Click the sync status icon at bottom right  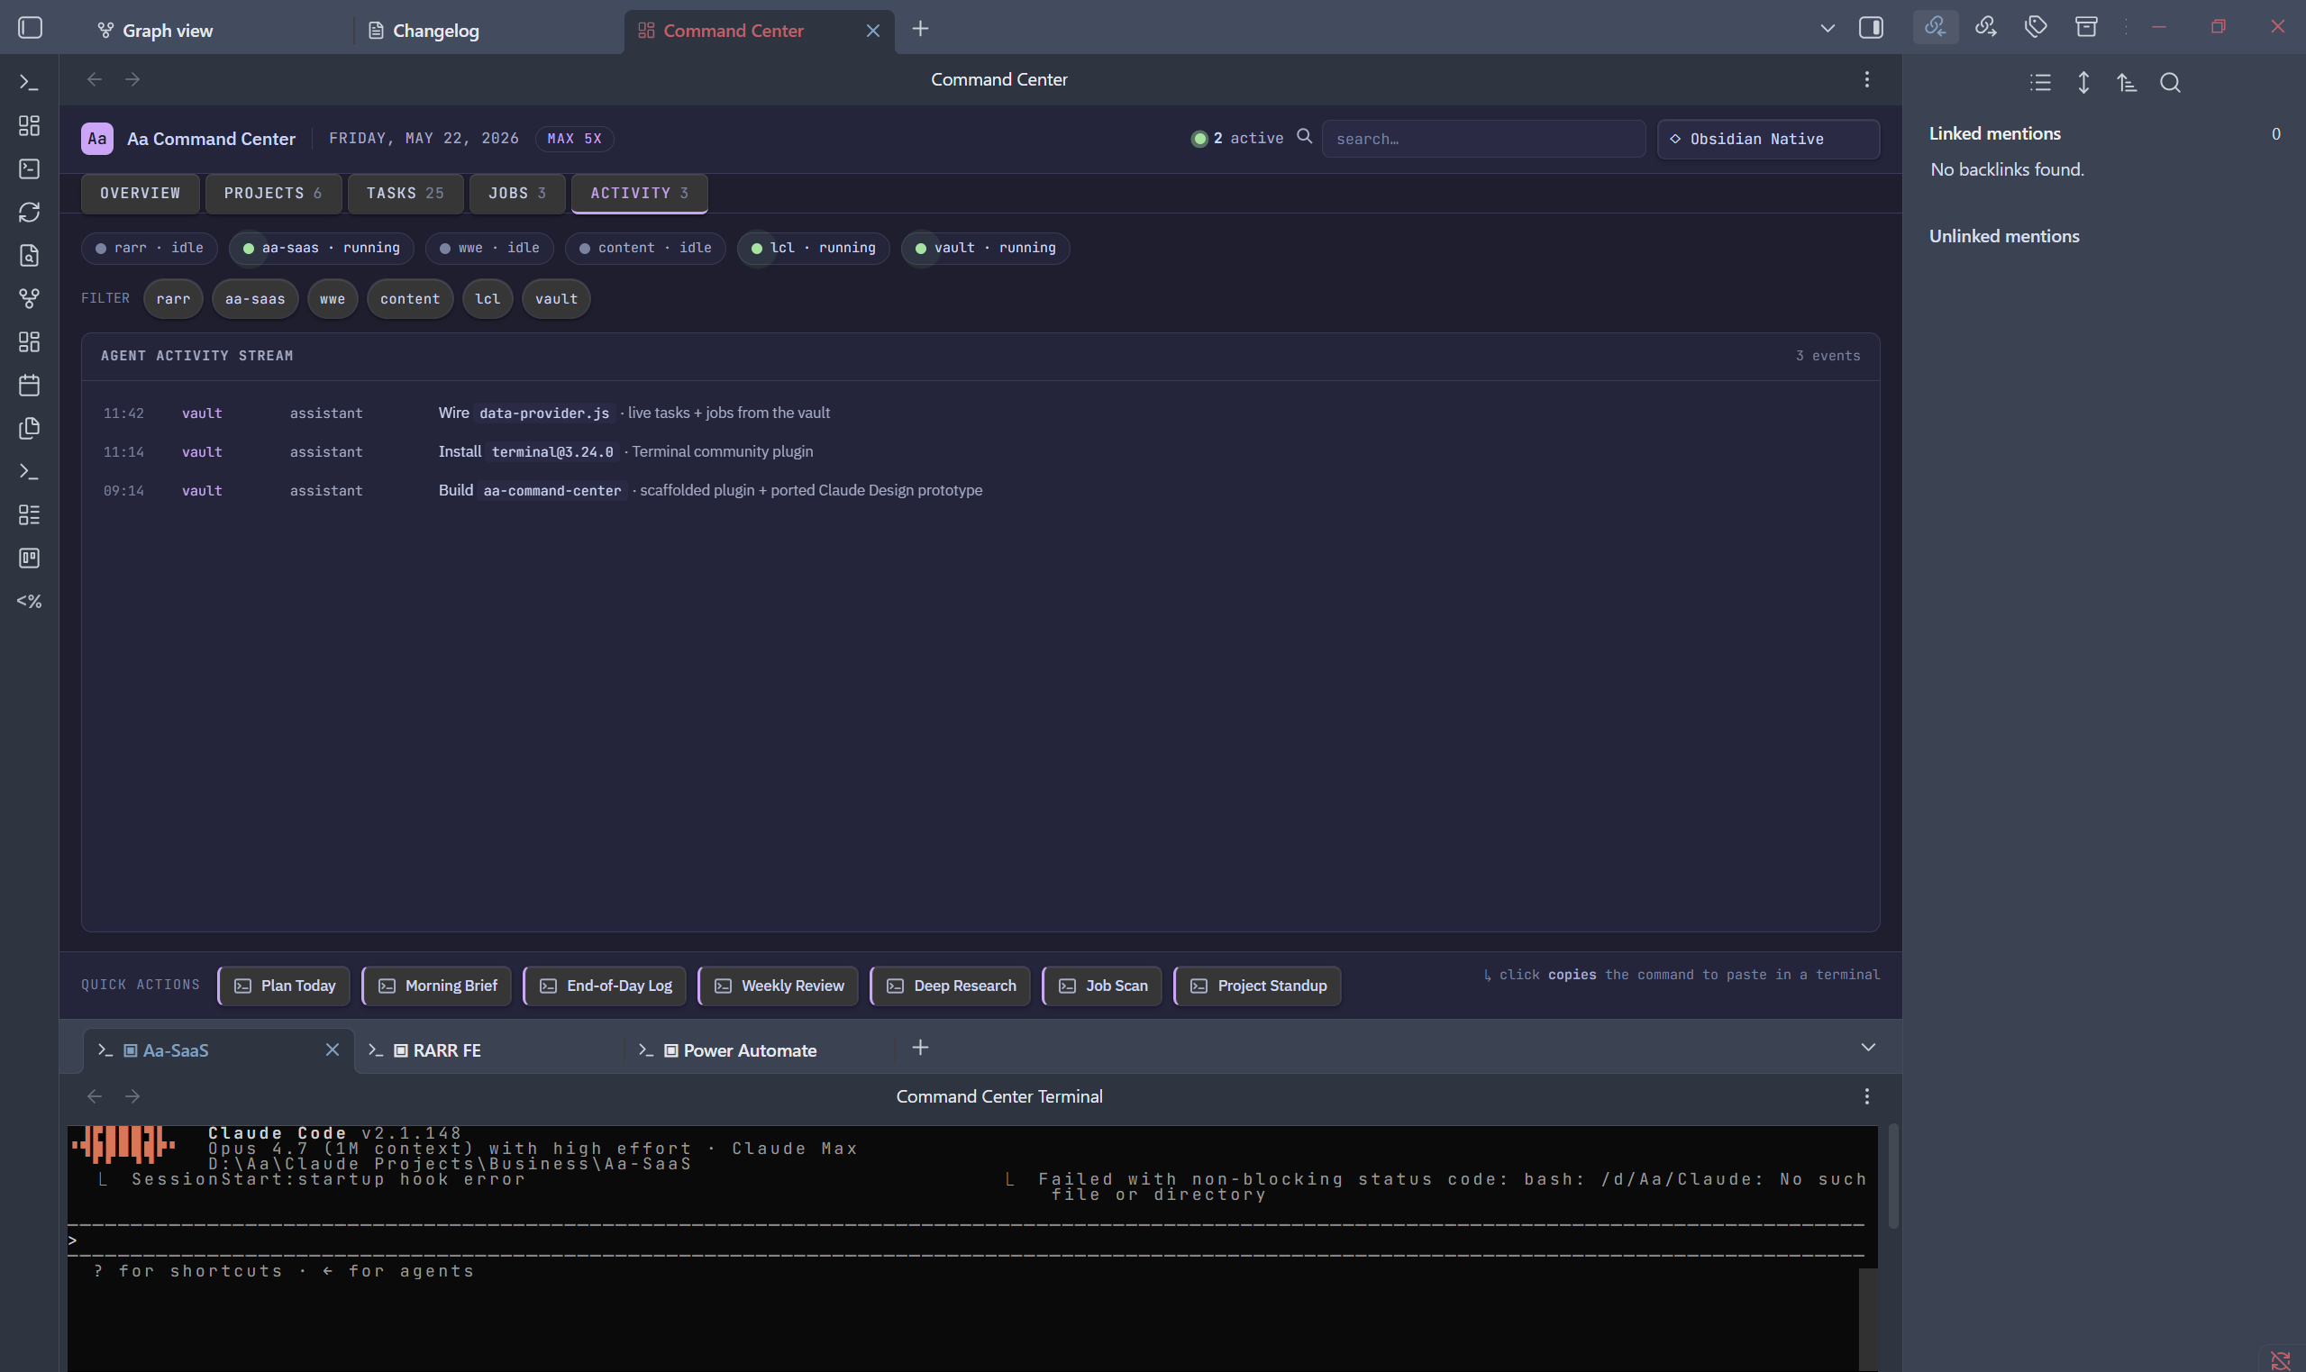coord(2280,1360)
